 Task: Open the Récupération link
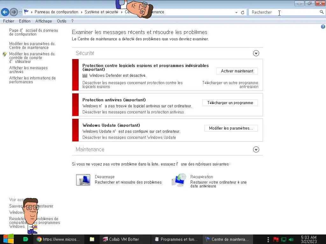202,177
